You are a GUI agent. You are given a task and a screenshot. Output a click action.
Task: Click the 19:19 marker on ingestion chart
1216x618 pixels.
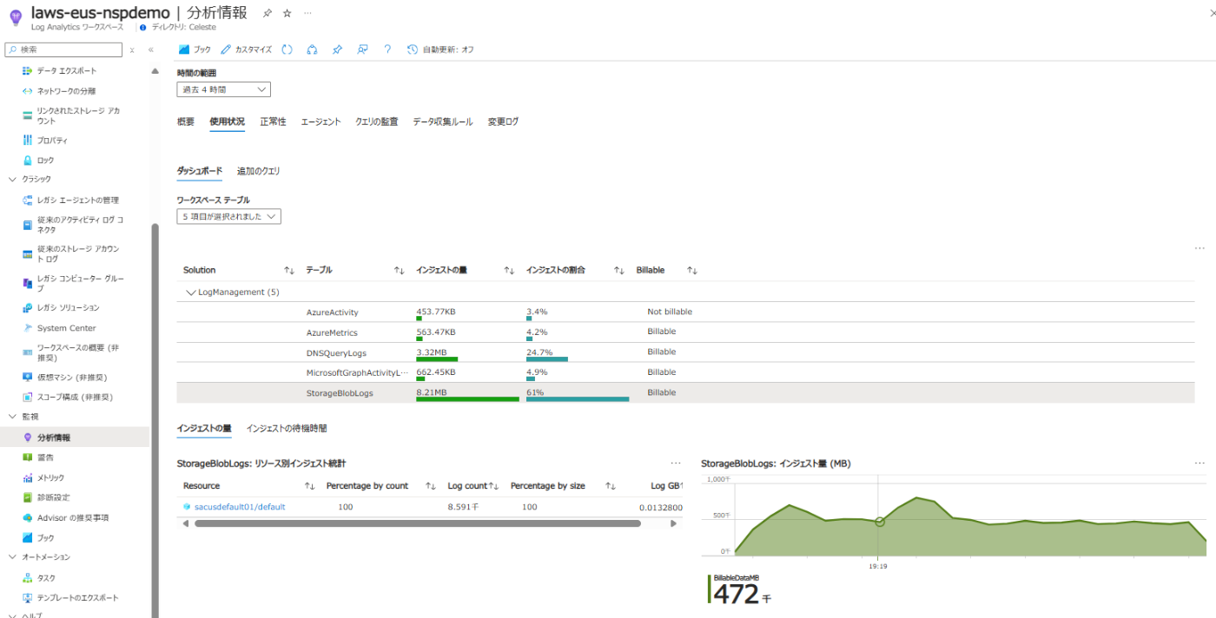pyautogui.click(x=879, y=522)
